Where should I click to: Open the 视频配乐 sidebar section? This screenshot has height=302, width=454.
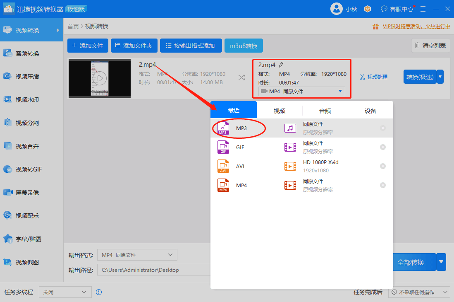pos(31,215)
